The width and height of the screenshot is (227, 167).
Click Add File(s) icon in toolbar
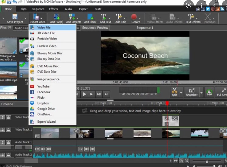click(x=57, y=17)
